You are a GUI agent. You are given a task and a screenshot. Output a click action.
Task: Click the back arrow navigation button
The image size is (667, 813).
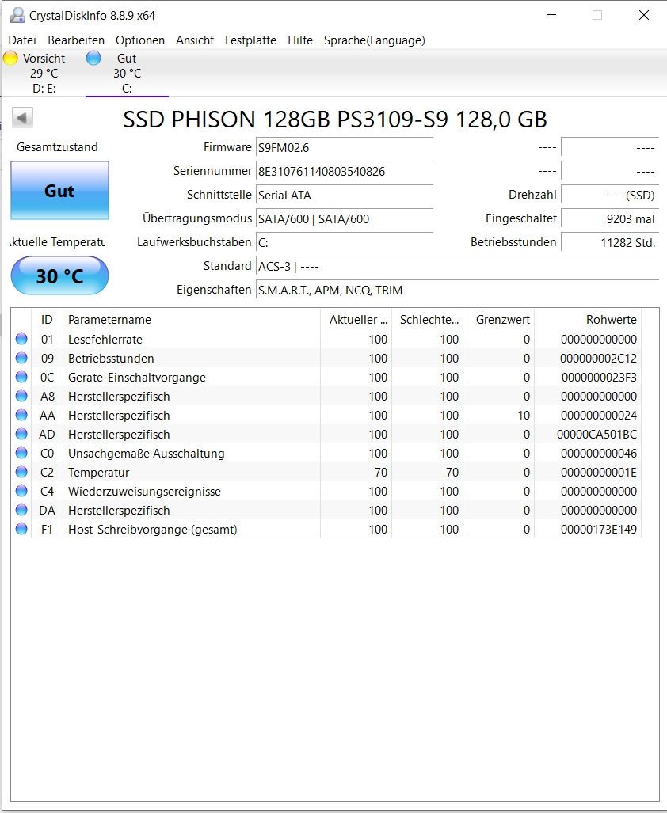[22, 117]
